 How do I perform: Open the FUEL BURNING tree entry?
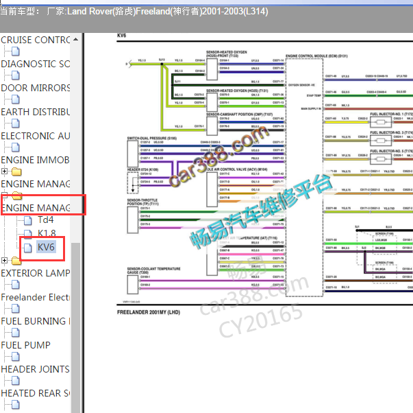36,322
